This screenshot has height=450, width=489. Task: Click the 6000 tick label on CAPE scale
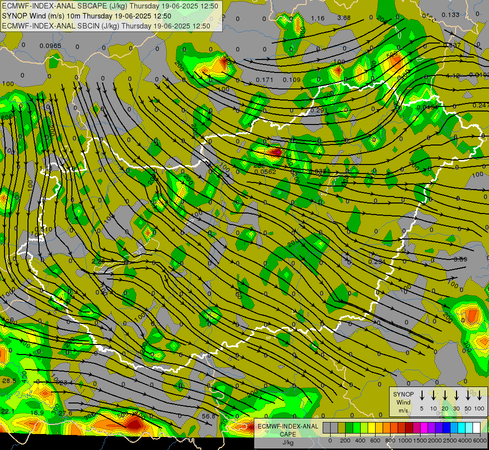point(480,441)
